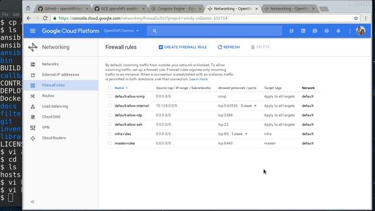The width and height of the screenshot is (375, 211).
Task: Click the Firewall rules sidebar icon
Action: click(x=33, y=85)
